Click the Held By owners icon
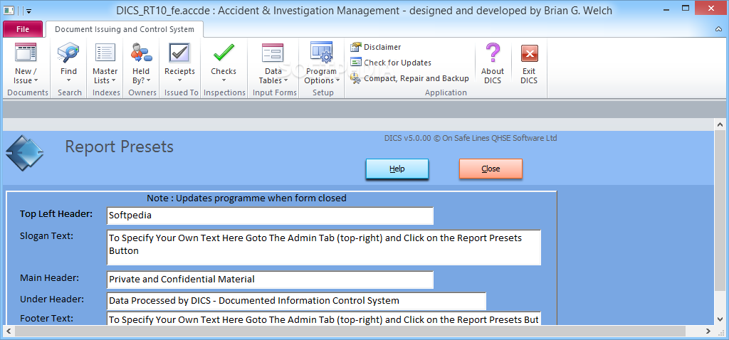 [141, 53]
